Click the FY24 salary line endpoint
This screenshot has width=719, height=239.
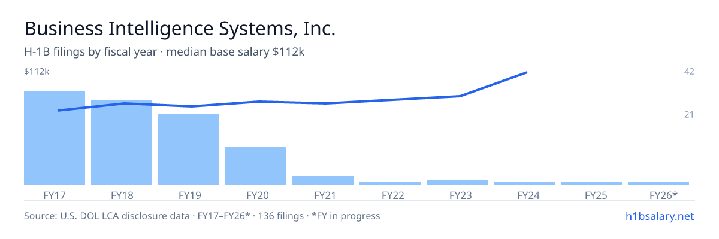point(526,72)
